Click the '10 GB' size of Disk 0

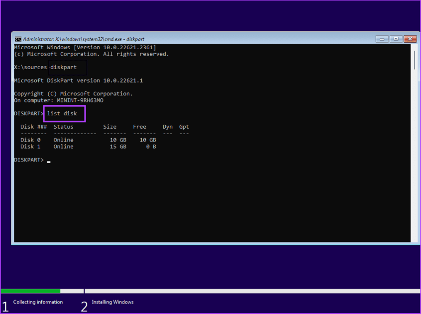(x=118, y=140)
